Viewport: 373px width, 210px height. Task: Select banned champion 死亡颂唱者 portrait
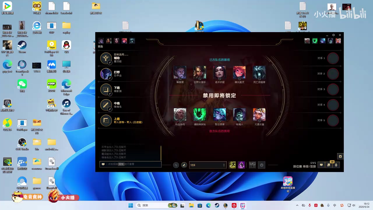point(259,72)
